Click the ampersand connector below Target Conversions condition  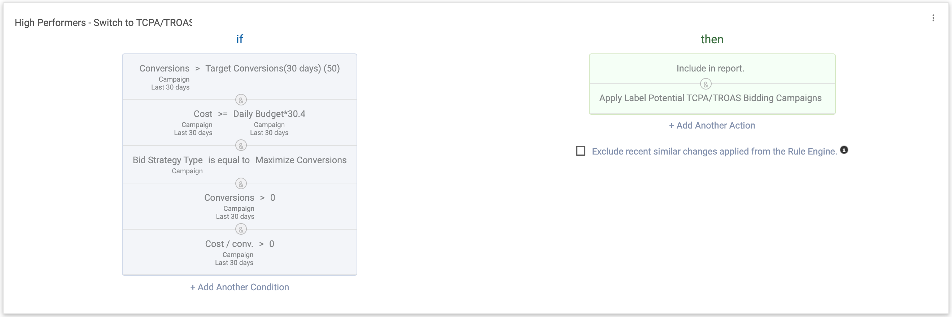[241, 100]
